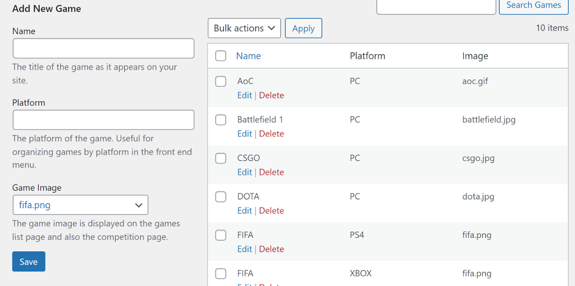Click the battlefield.jpg image cell
Image resolution: width=575 pixels, height=286 pixels.
(x=489, y=120)
